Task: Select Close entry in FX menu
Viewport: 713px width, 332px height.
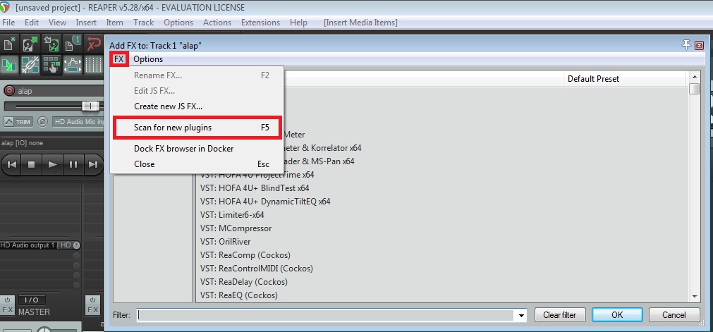Action: point(197,164)
